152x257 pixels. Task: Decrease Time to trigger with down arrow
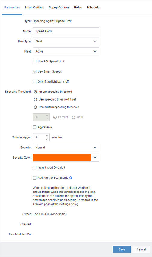point(47,139)
